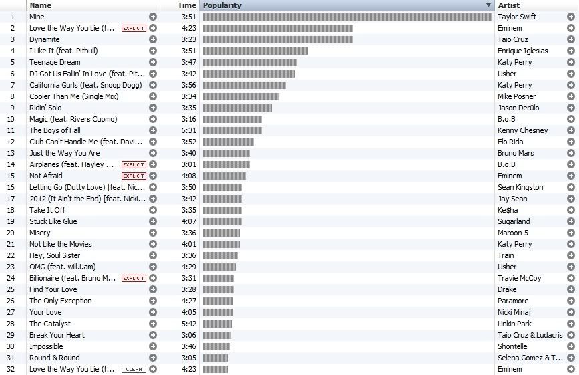Image resolution: width=579 pixels, height=375 pixels.
Task: Open arrow link next to Hey, Soul Sister
Action: (x=153, y=255)
